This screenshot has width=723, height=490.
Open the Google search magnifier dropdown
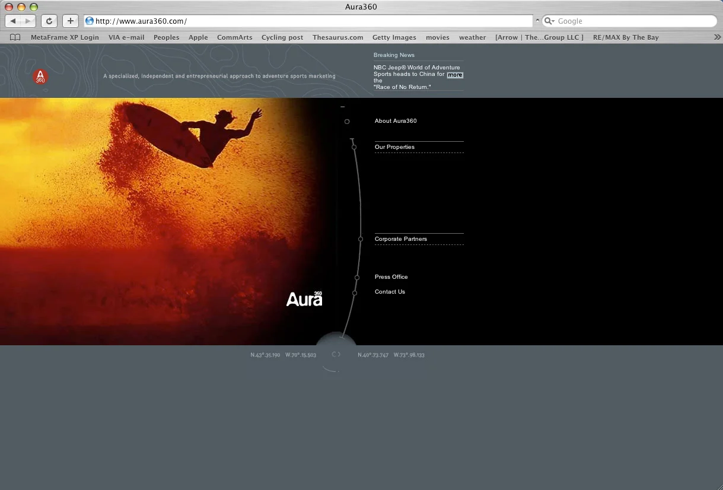pyautogui.click(x=549, y=21)
